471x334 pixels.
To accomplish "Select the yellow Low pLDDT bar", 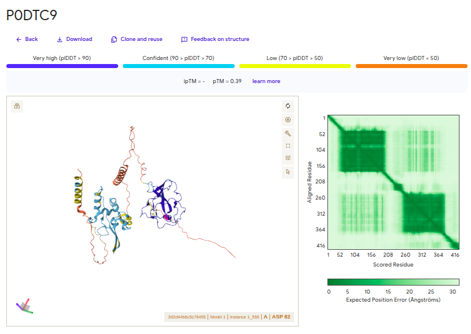I will coord(295,66).
